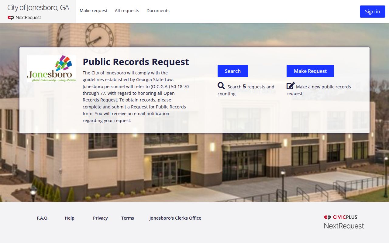This screenshot has height=243, width=389.
Task: Open the Terms footer link
Action: coord(128,218)
